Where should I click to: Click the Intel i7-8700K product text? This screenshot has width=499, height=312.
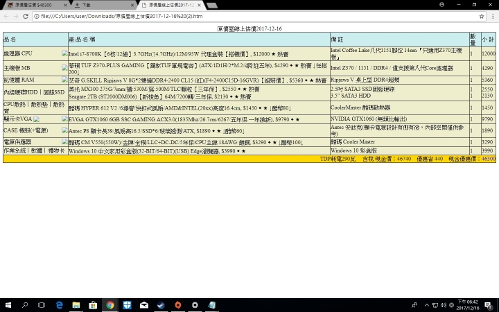[x=179, y=54]
